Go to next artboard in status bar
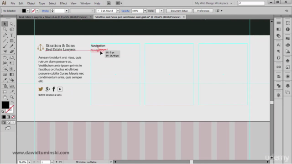The width and height of the screenshot is (292, 164). pos(57,162)
